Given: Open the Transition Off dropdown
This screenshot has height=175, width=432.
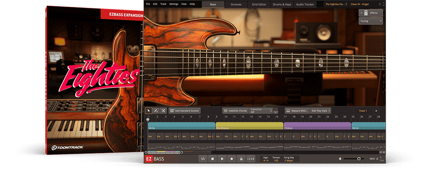Looking at the screenshot, I should pos(261,111).
